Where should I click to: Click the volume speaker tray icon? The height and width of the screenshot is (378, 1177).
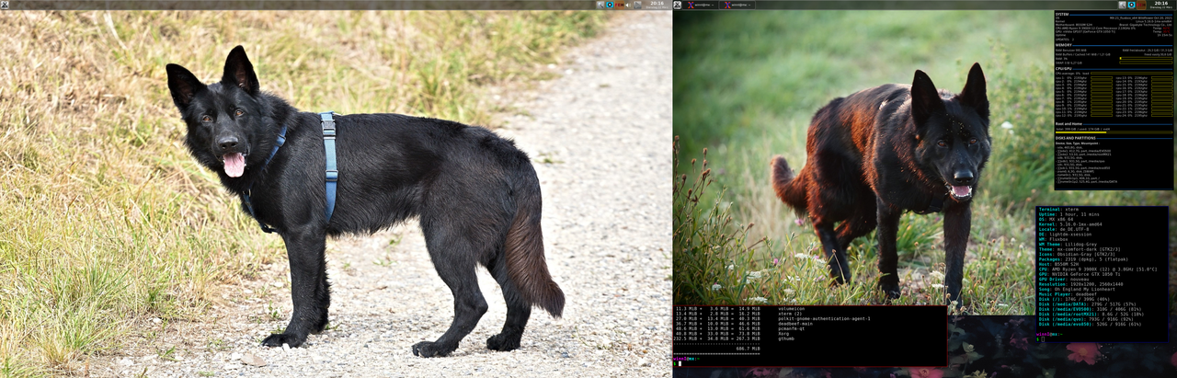click(x=628, y=5)
